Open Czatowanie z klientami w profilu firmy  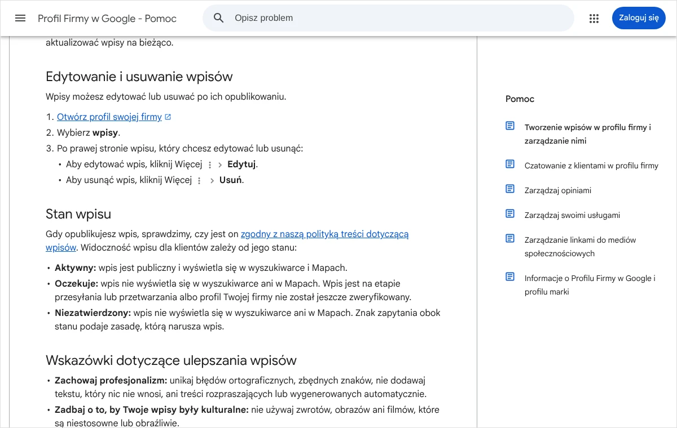(x=591, y=166)
